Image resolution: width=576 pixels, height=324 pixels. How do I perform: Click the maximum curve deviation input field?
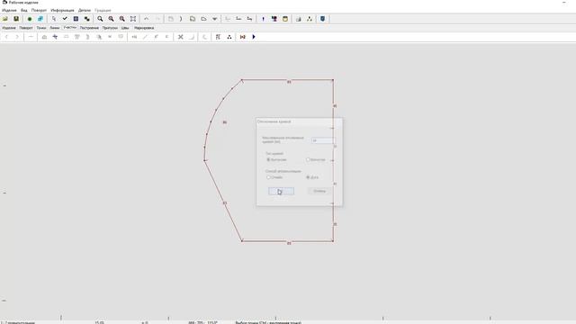pyautogui.click(x=323, y=140)
